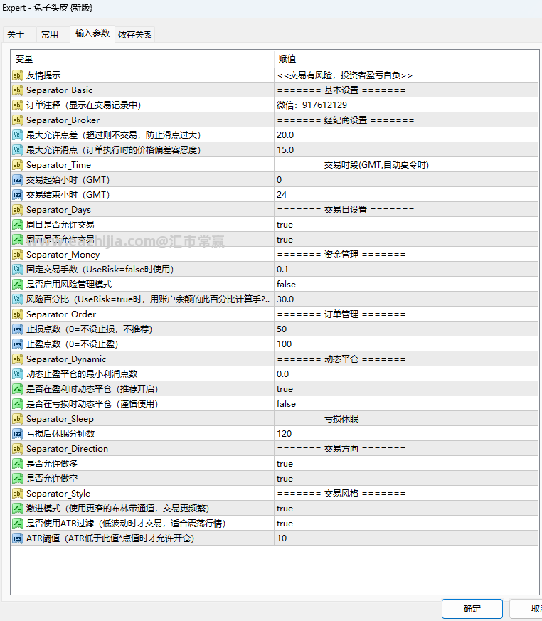Click the bool icon beside 是否在盈利时动态平仓
Viewport: 542px width, 621px height.
click(x=17, y=389)
